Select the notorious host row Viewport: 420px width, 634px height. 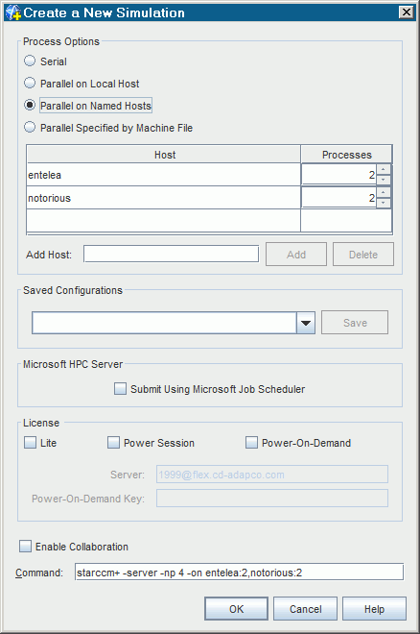pyautogui.click(x=163, y=198)
